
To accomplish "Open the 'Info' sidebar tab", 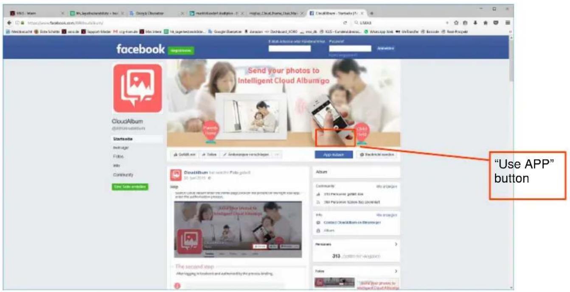I will 116,165.
